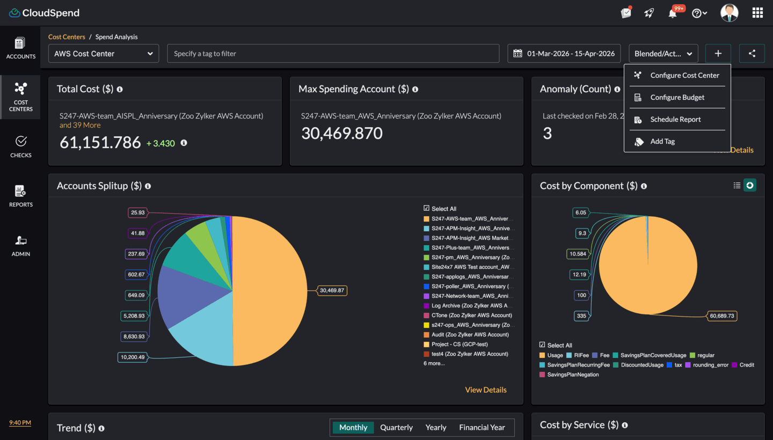
Task: Open the AWS Cost Center dropdown
Action: [103, 53]
